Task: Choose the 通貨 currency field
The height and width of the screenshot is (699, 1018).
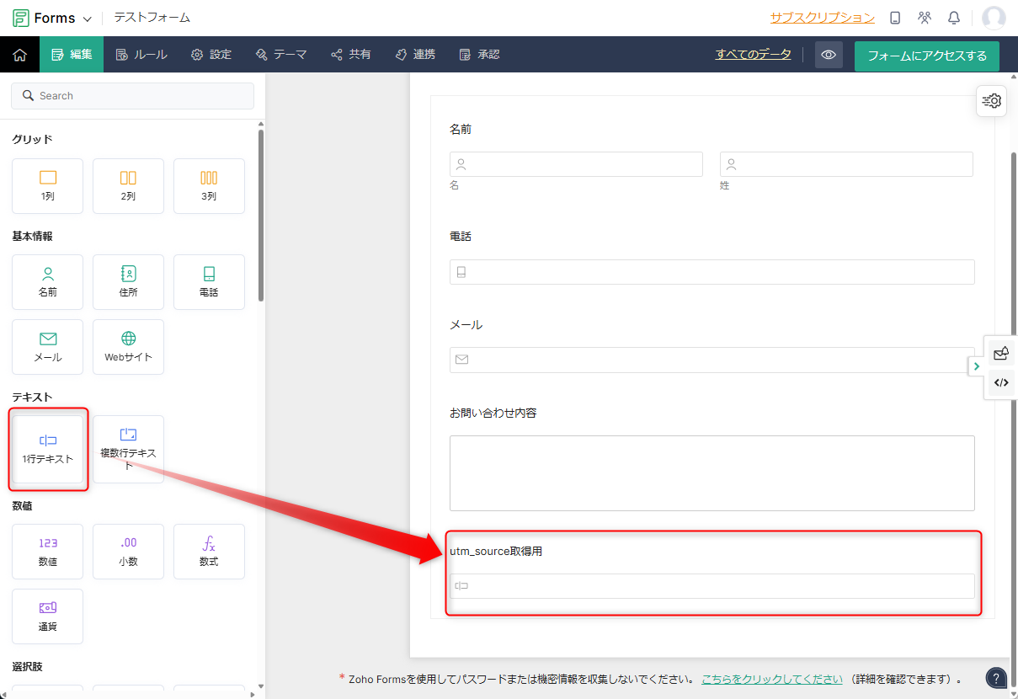Action: tap(48, 616)
